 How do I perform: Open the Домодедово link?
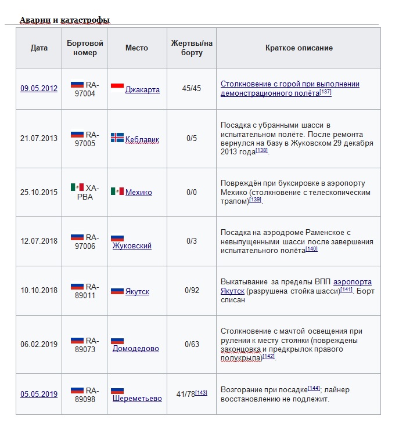tap(136, 348)
